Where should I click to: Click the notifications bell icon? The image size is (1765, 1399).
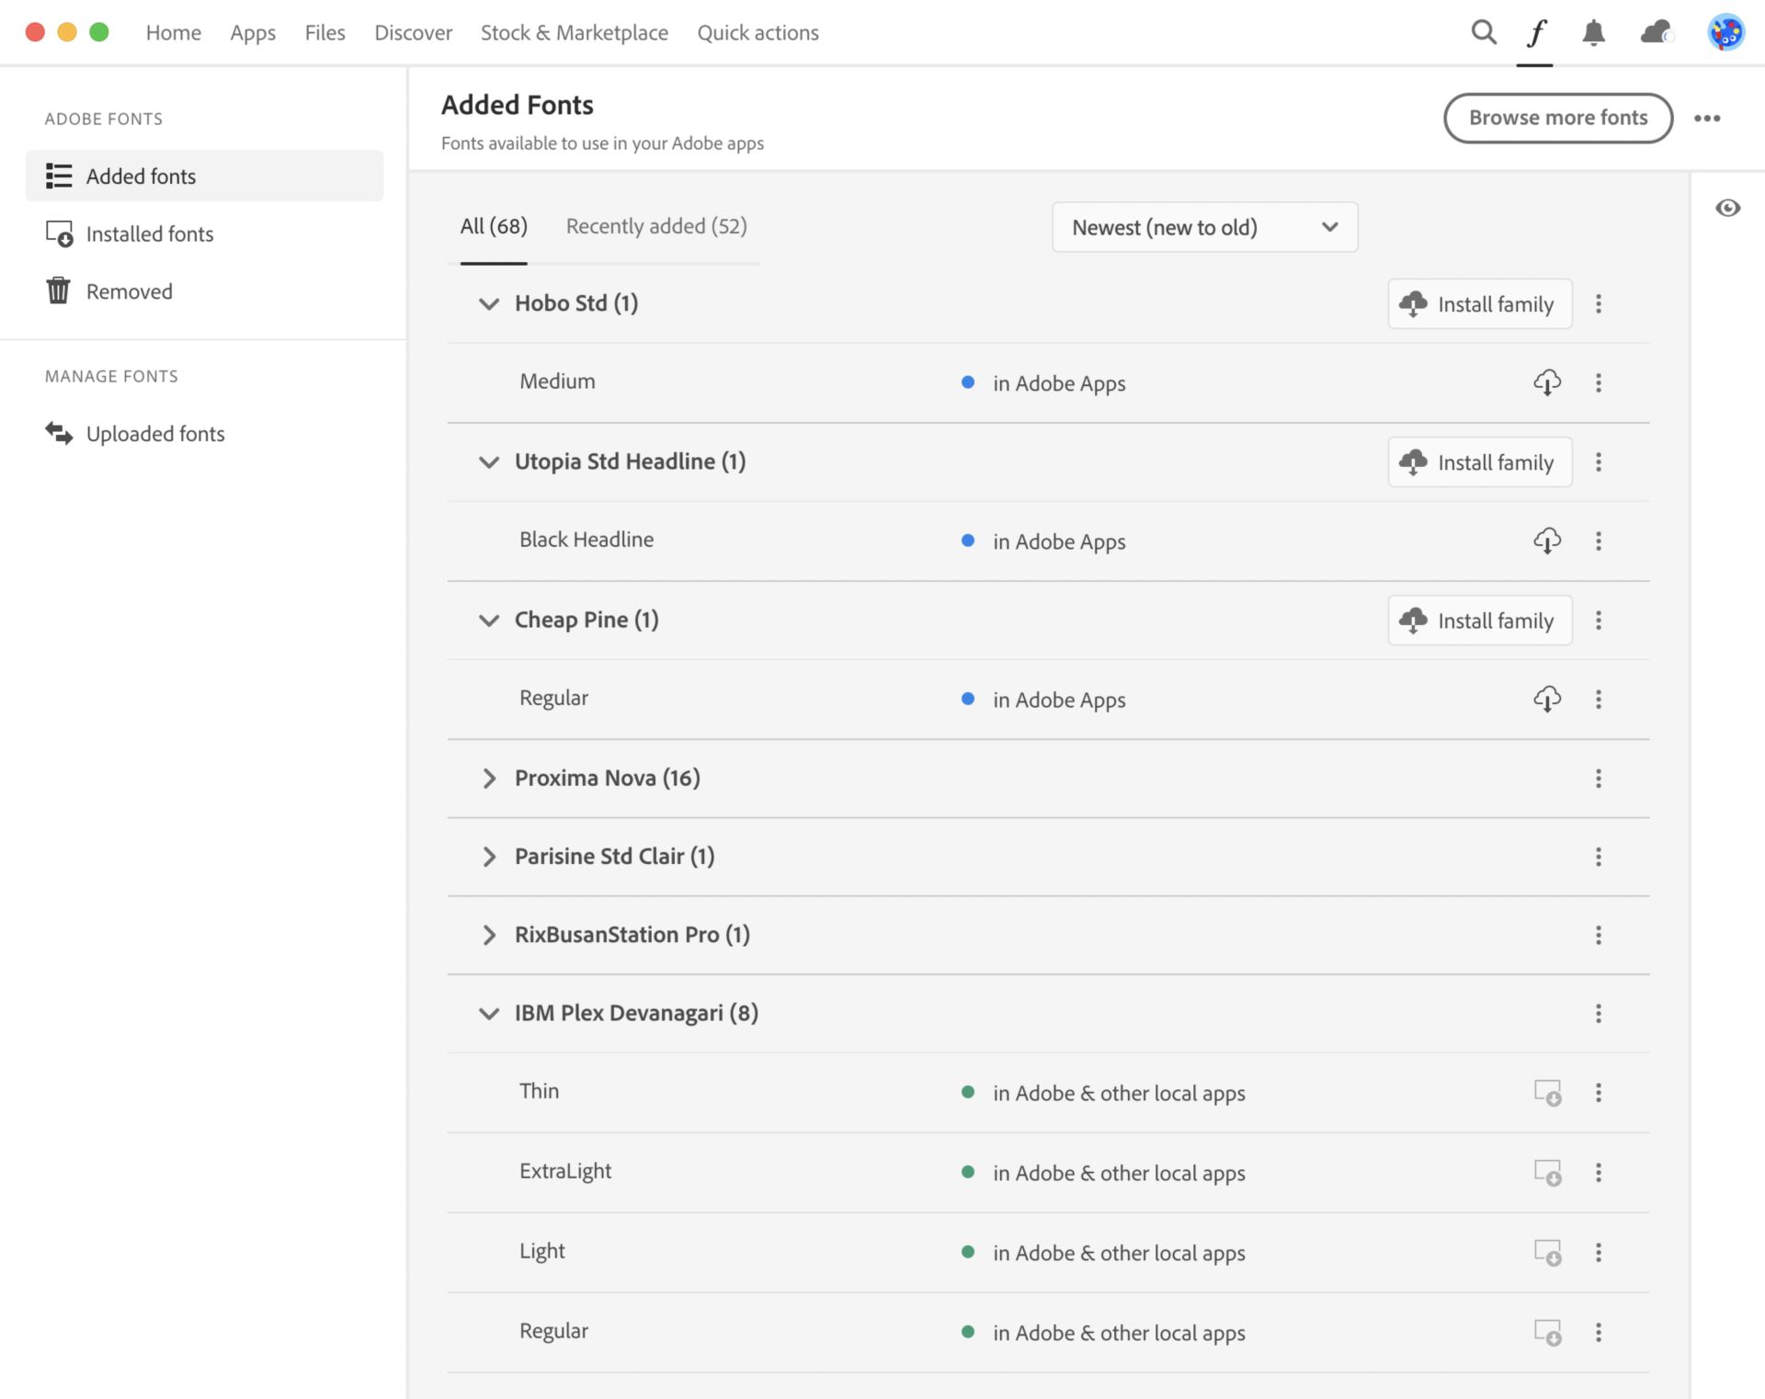click(x=1595, y=31)
